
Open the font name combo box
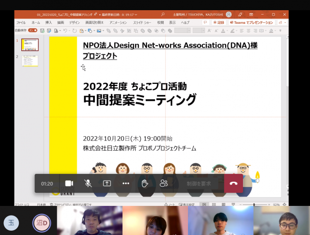[x=183, y=31]
